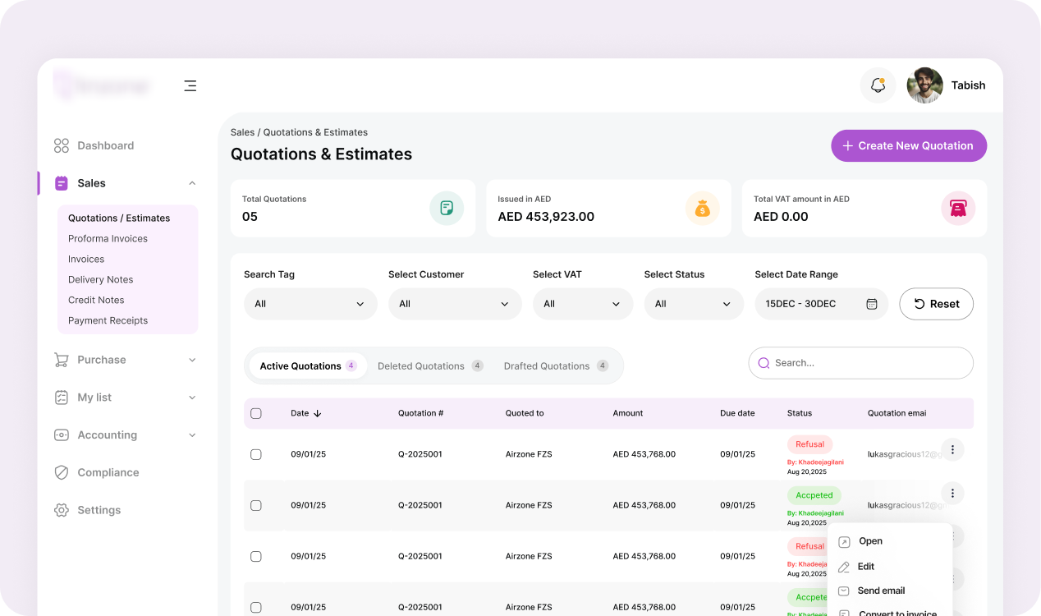The width and height of the screenshot is (1041, 616).
Task: Open the date range calendar icon
Action: [x=872, y=304]
